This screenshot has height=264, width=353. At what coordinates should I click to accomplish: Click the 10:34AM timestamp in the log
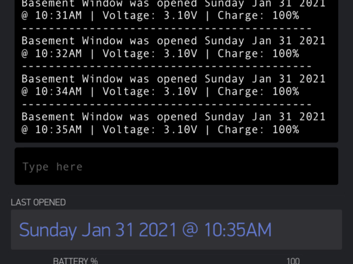tap(58, 91)
